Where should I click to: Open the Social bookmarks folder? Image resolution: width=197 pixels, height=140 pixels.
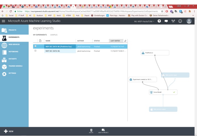coord(10,15)
